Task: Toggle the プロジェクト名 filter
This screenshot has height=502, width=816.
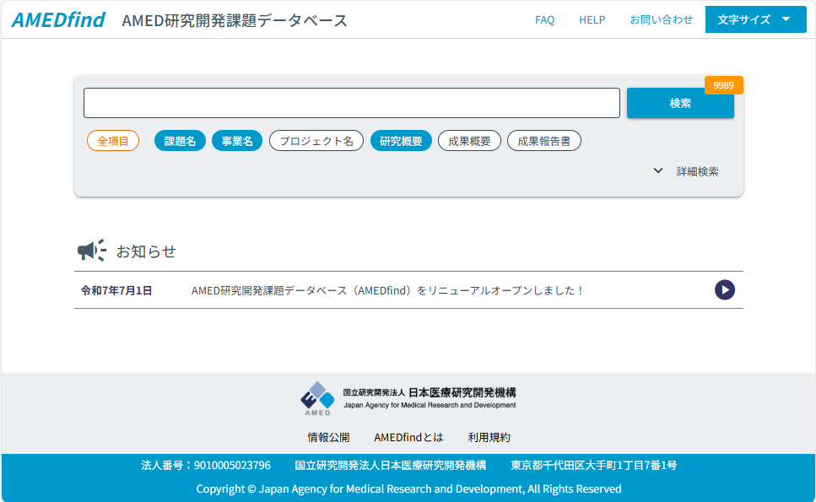Action: [316, 141]
